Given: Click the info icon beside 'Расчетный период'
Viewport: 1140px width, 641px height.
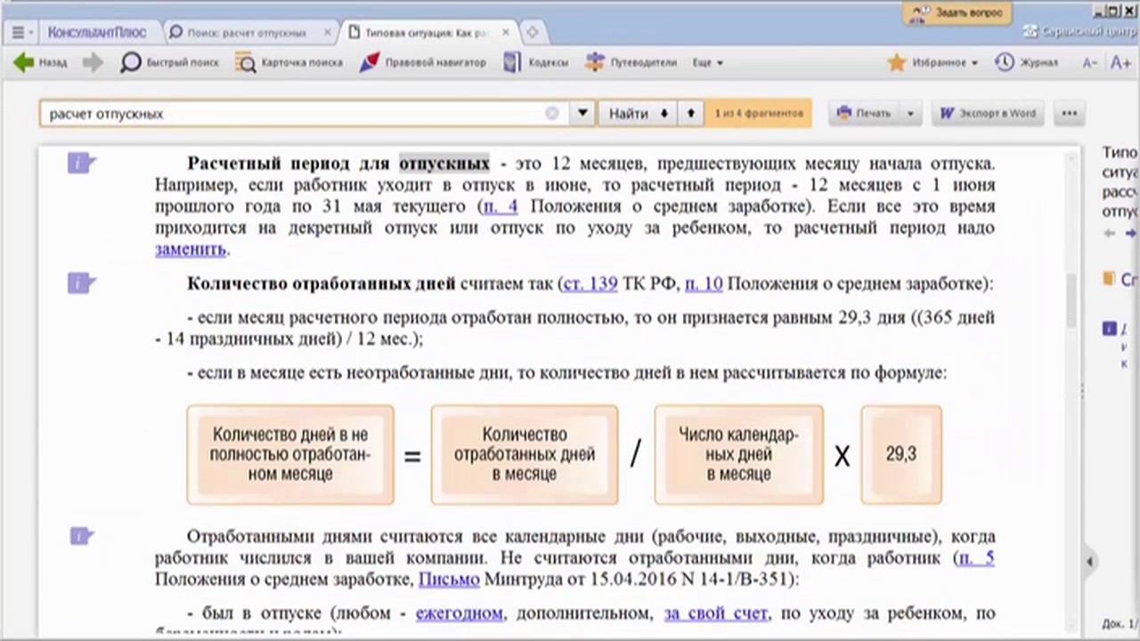Looking at the screenshot, I should click(x=81, y=163).
